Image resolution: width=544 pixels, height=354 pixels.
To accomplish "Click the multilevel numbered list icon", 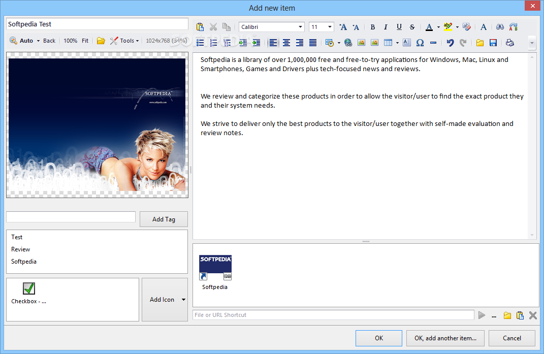I will (227, 42).
